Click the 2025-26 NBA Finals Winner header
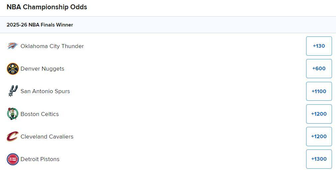336x172 pixels. click(40, 25)
